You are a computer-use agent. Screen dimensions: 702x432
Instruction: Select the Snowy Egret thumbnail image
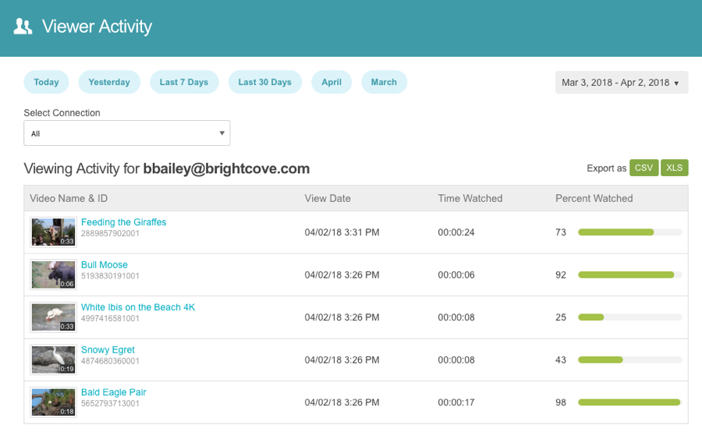53,359
